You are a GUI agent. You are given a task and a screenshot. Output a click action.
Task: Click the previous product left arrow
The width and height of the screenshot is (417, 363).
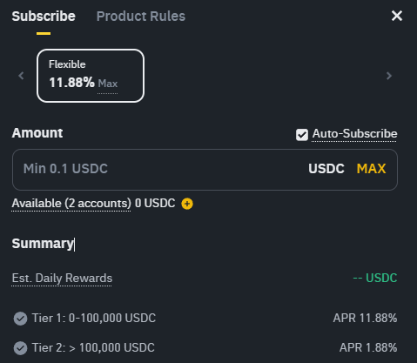(21, 76)
